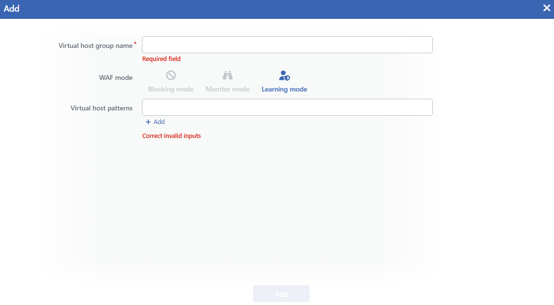Image resolution: width=554 pixels, height=305 pixels.
Task: Click the "WAF mode" label
Action: tap(116, 77)
